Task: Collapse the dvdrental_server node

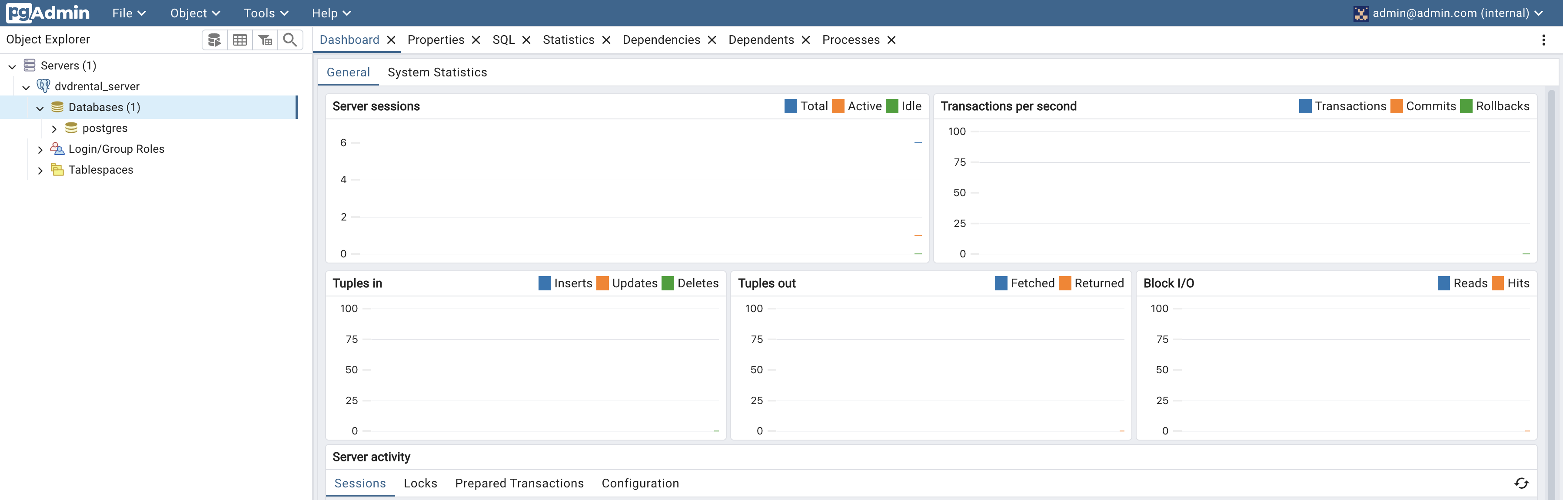Action: [26, 87]
